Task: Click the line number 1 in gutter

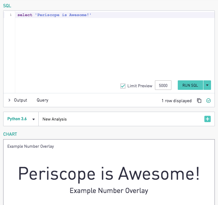Action: click(11, 15)
